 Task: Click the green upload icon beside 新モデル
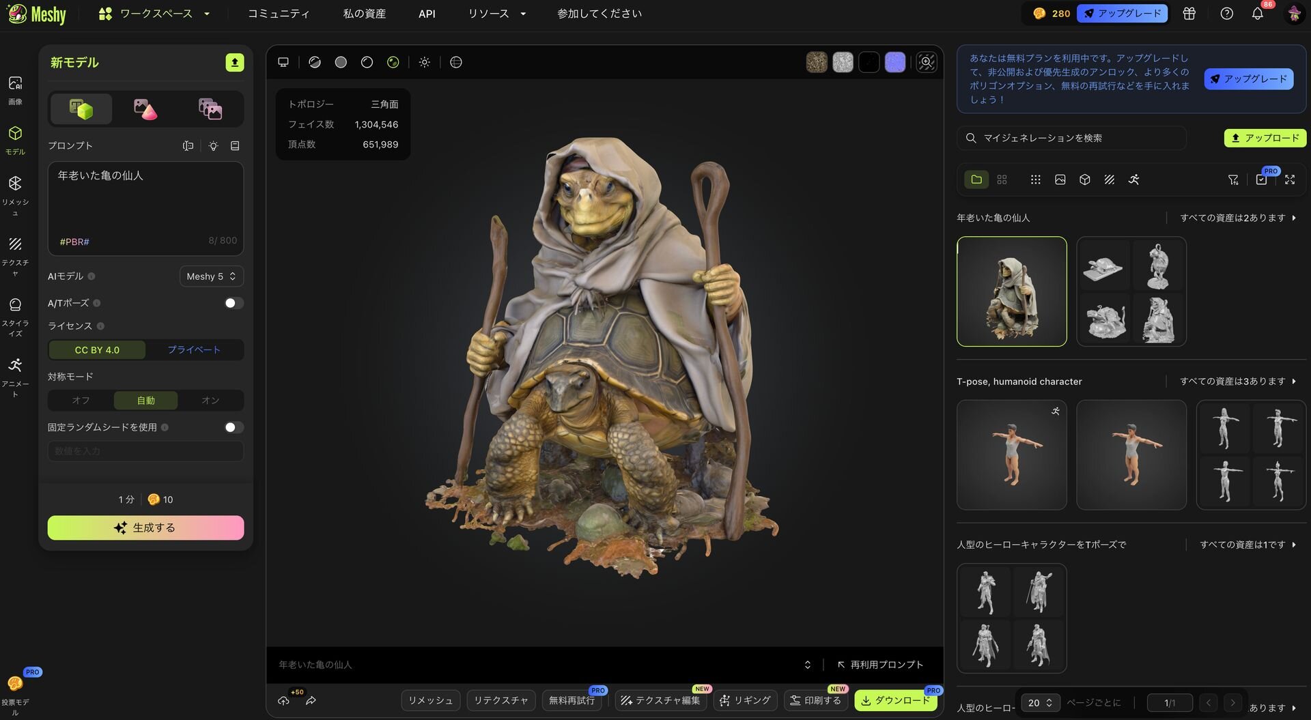[234, 62]
